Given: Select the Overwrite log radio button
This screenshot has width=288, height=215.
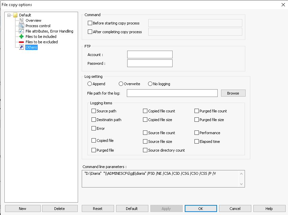Looking at the screenshot, I should pyautogui.click(x=121, y=84).
